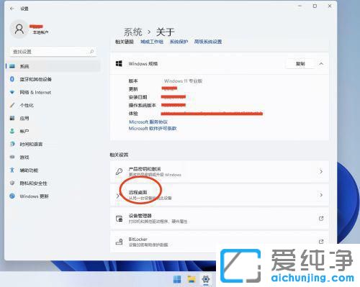Open File Explorer from the taskbar
Screen dimensions: 360x287
(192, 279)
